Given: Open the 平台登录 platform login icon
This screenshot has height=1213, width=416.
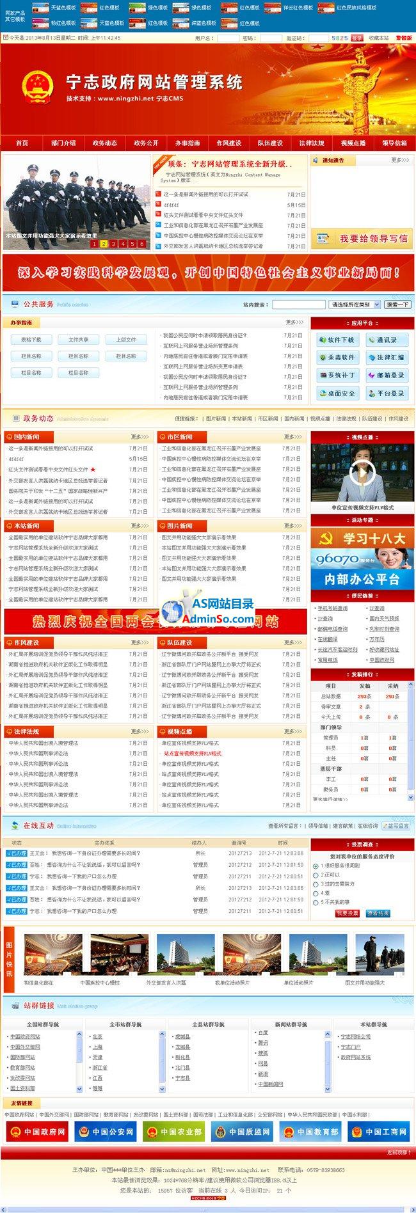Looking at the screenshot, I should [387, 393].
